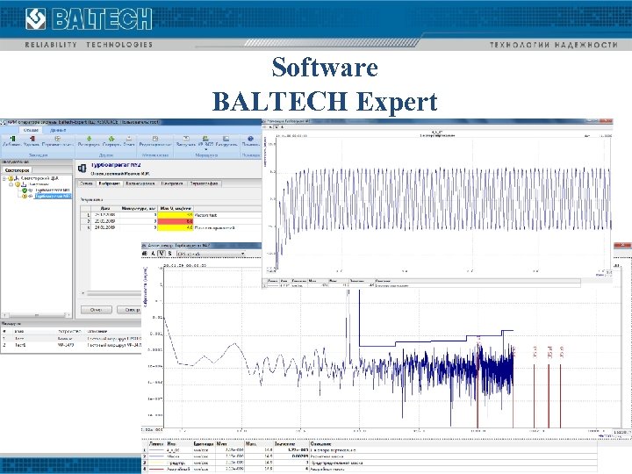Image resolution: width=632 pixels, height=474 pixels.
Task: Select the second legend row in spectrum table
Action: pyautogui.click(x=370, y=456)
